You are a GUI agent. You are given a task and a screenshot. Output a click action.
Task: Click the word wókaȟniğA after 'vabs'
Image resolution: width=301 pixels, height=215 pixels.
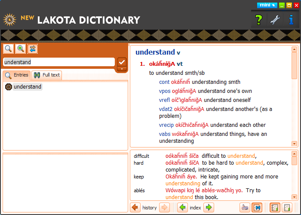pyautogui.click(x=185, y=134)
